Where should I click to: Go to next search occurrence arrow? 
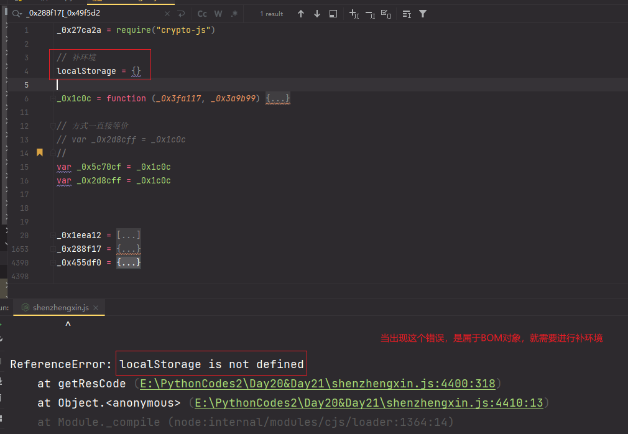tap(317, 14)
